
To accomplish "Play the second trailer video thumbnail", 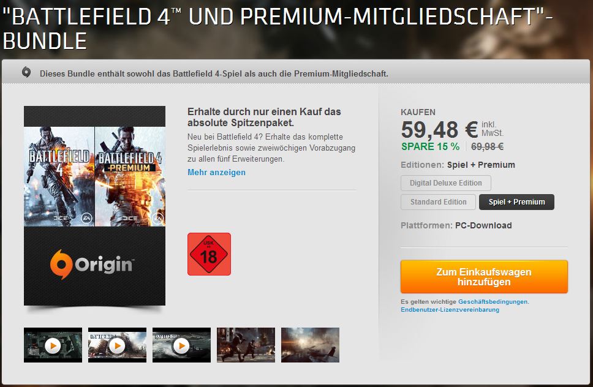I will click(x=117, y=345).
